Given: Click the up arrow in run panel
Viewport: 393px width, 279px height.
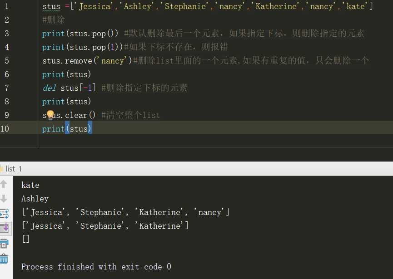Looking at the screenshot, I should click(x=4, y=184).
